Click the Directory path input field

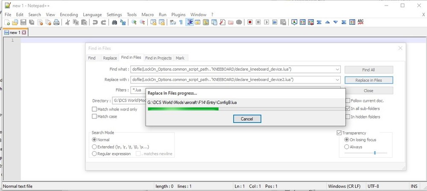pos(130,101)
